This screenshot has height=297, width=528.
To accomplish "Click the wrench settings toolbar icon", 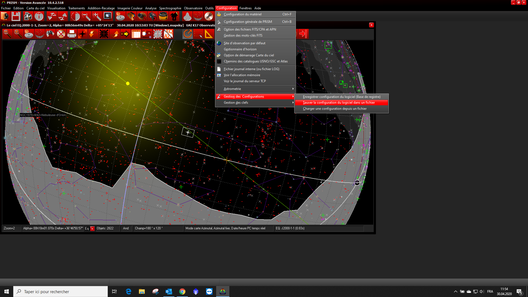I will pyautogui.click(x=209, y=16).
